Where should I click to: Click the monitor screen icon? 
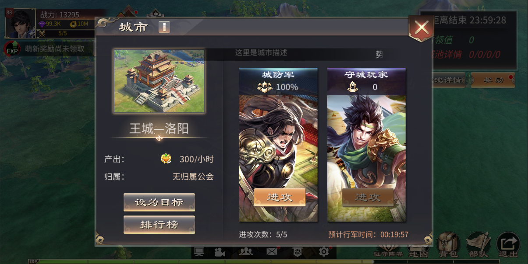(199, 252)
